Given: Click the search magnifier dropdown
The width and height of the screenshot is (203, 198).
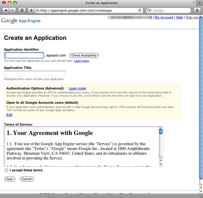Looking at the screenshot, I should [x=149, y=11].
